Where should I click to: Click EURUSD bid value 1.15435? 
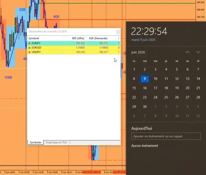[x=80, y=48]
